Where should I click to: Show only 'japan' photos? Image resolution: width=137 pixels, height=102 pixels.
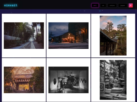point(123,6)
